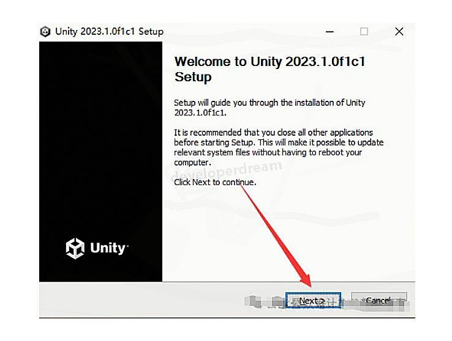The height and width of the screenshot is (341, 452).
Task: Click the 'Setup will guide you' paragraph
Action: point(269,108)
